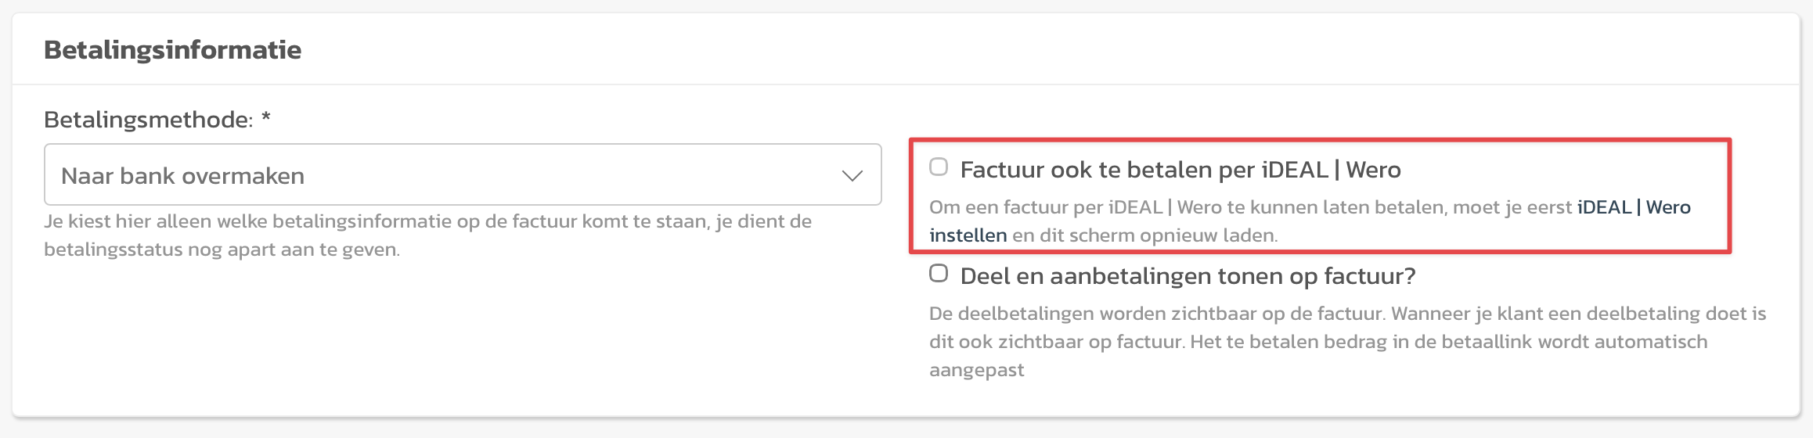The image size is (1813, 438).
Task: Click the help text 'Om een factuur per iDEAL'
Action: click(1250, 207)
